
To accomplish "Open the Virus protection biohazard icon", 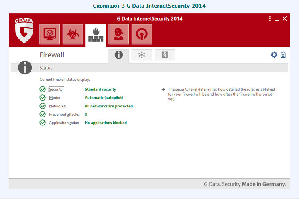I will (x=73, y=34).
